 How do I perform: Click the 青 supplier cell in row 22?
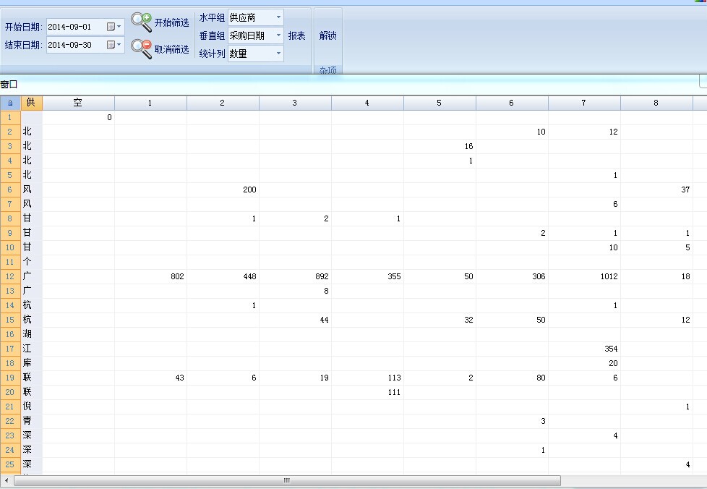(x=31, y=421)
